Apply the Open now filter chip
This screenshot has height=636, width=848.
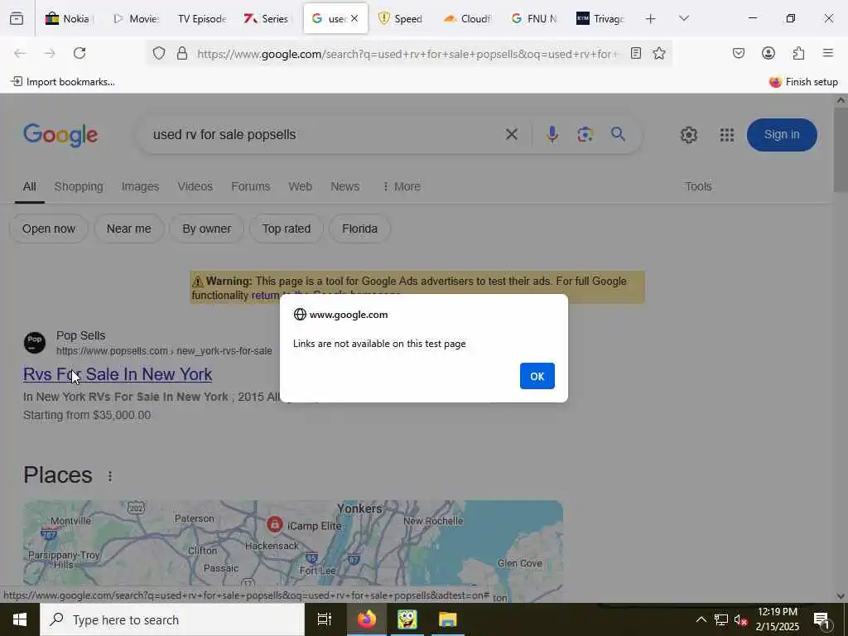(49, 229)
